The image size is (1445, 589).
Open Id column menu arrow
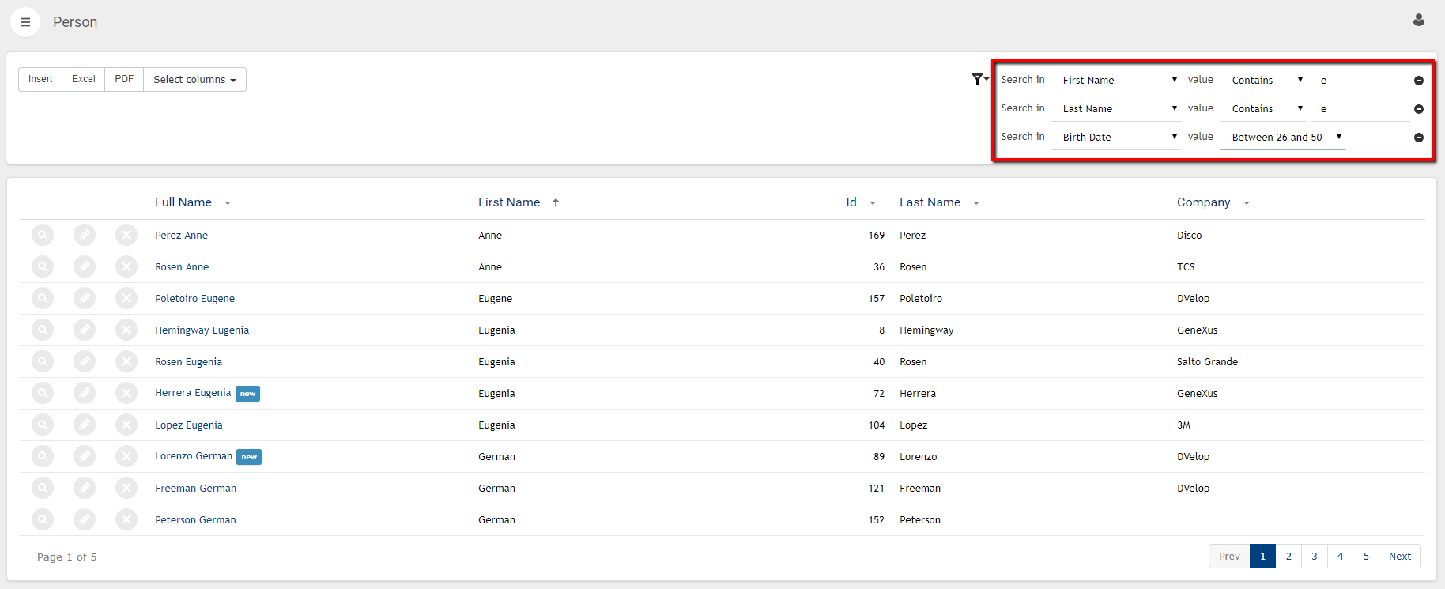[x=873, y=203]
